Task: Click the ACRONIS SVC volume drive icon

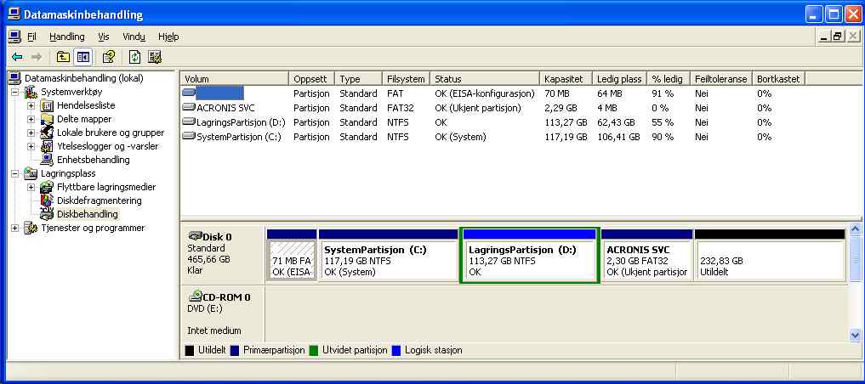Action: pos(189,108)
